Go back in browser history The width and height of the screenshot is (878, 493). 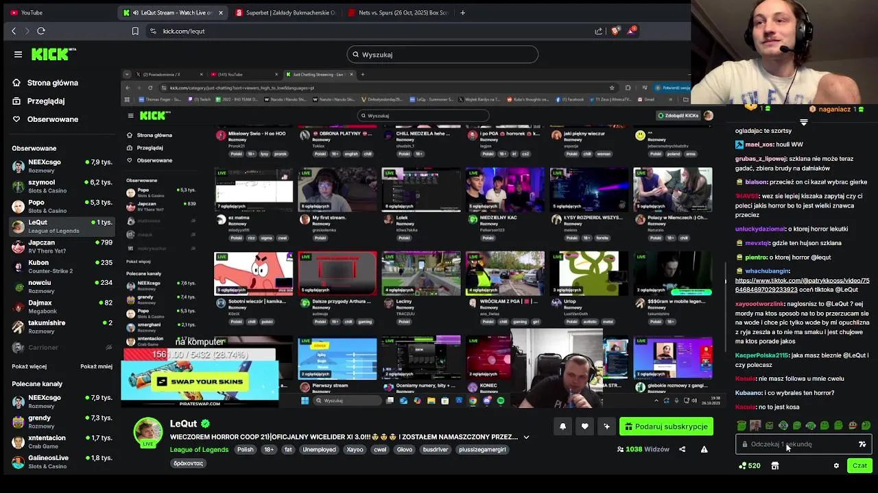[x=14, y=31]
